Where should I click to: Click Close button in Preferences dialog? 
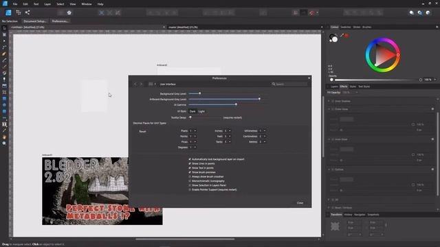coord(300,203)
